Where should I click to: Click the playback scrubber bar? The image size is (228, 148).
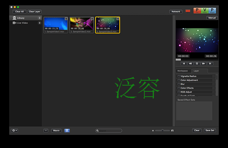click(197, 59)
